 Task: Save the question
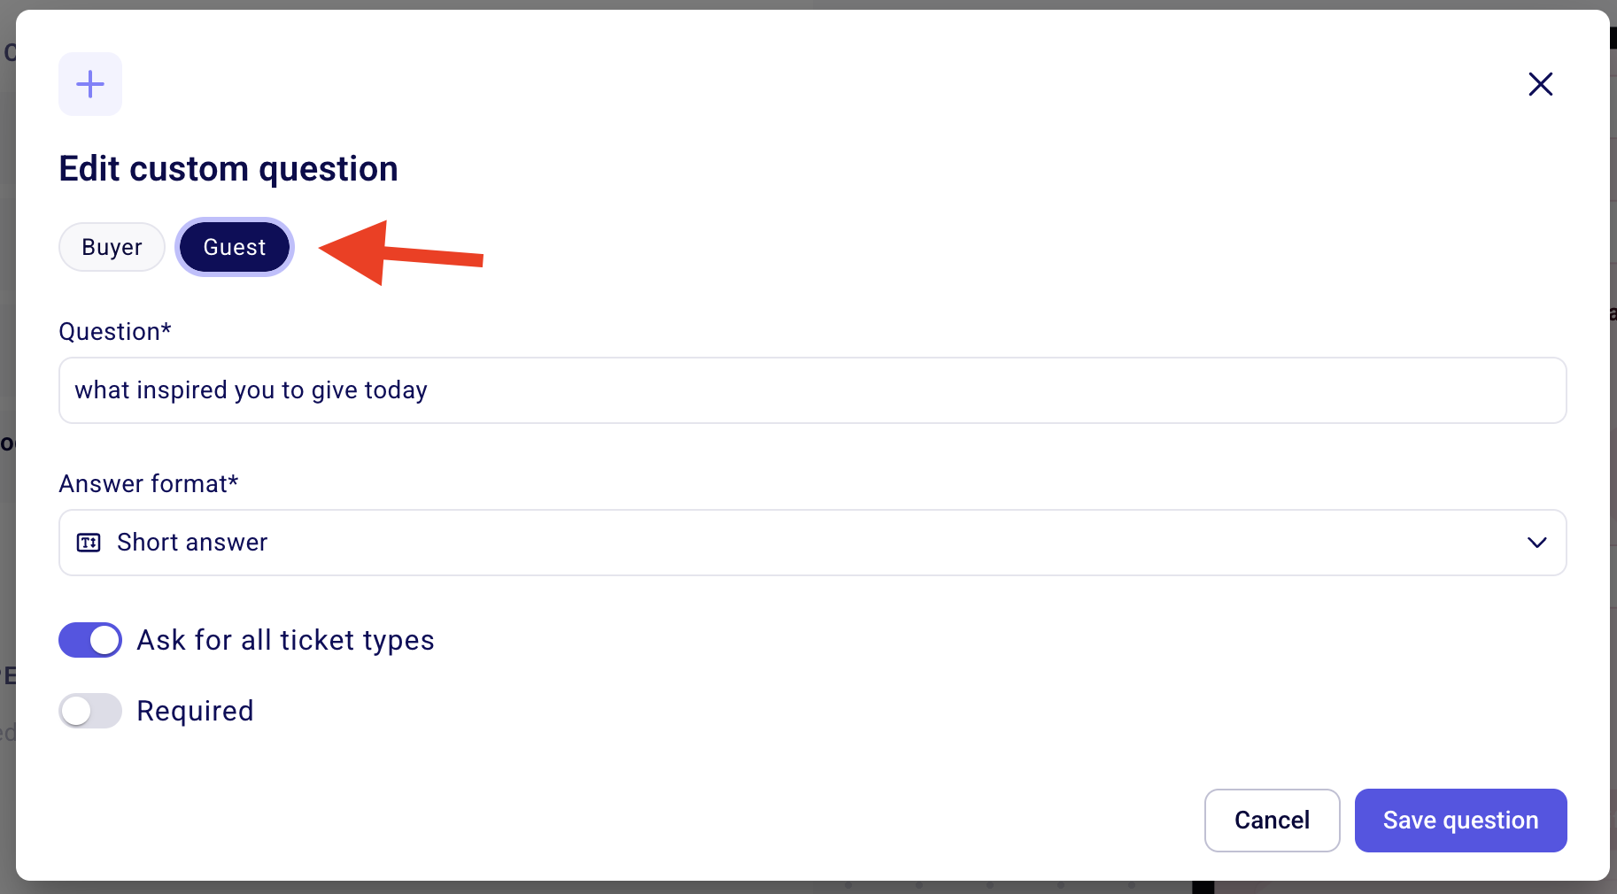pos(1461,821)
